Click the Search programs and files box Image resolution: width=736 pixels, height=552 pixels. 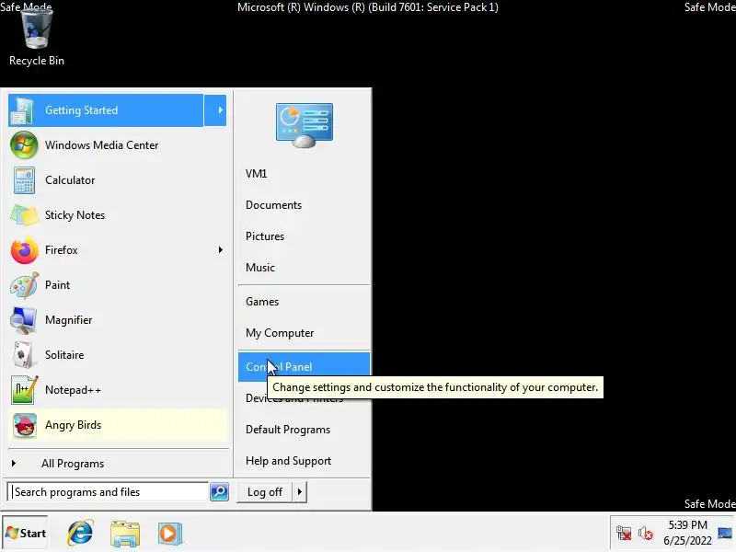pos(109,492)
